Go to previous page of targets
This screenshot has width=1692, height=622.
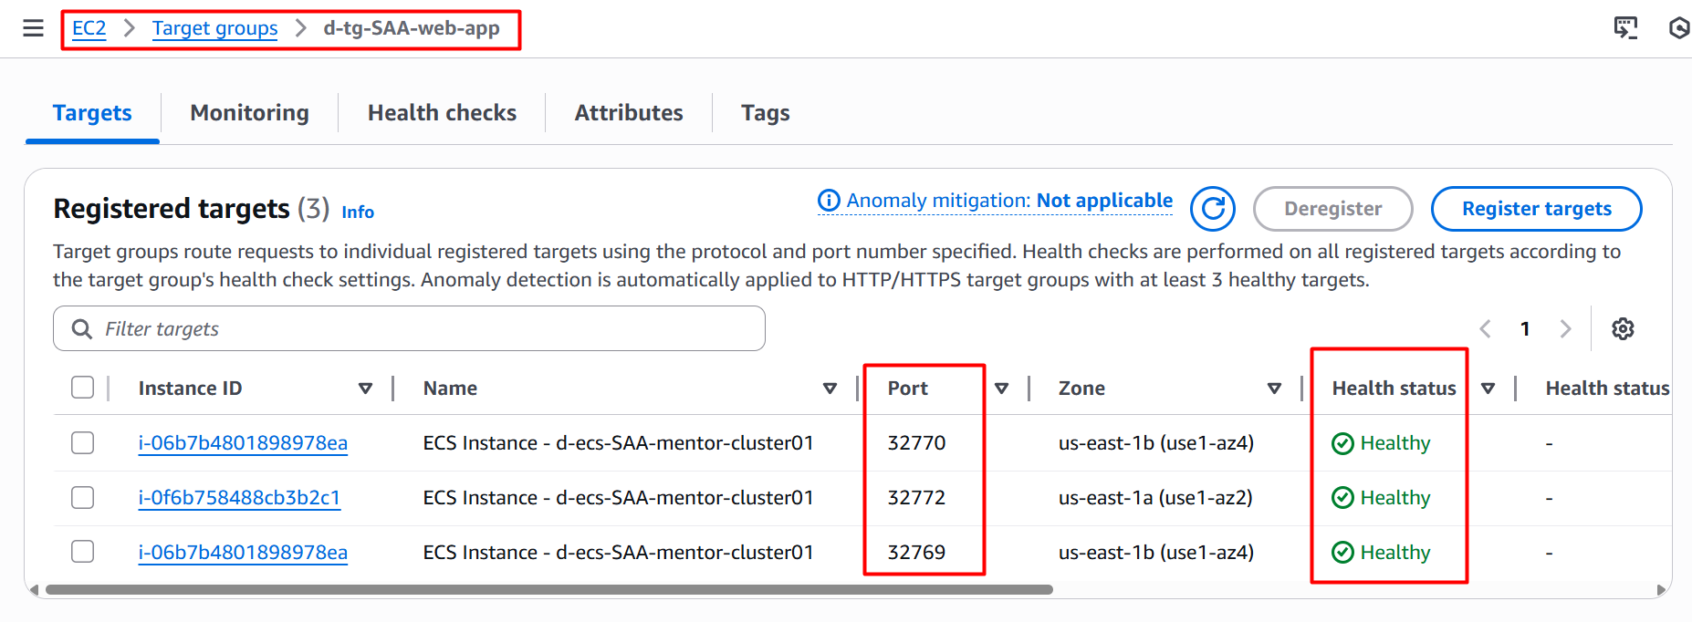1485,329
